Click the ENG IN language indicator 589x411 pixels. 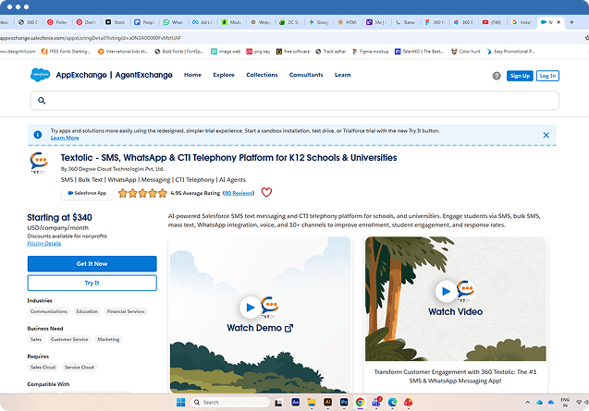[x=565, y=403]
